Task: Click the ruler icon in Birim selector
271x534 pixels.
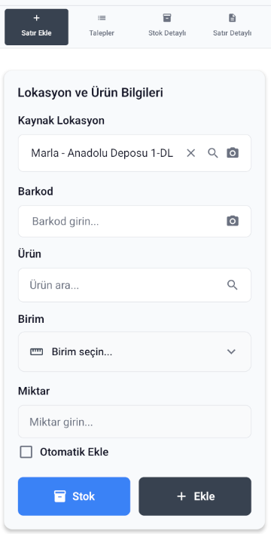Action: [36, 351]
